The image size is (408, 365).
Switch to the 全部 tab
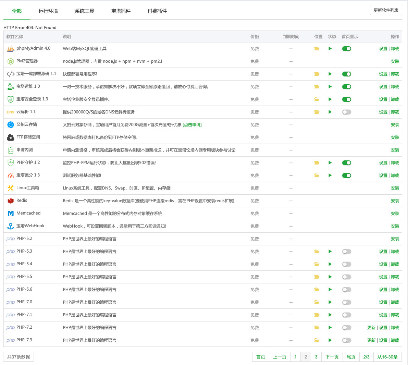pyautogui.click(x=17, y=11)
